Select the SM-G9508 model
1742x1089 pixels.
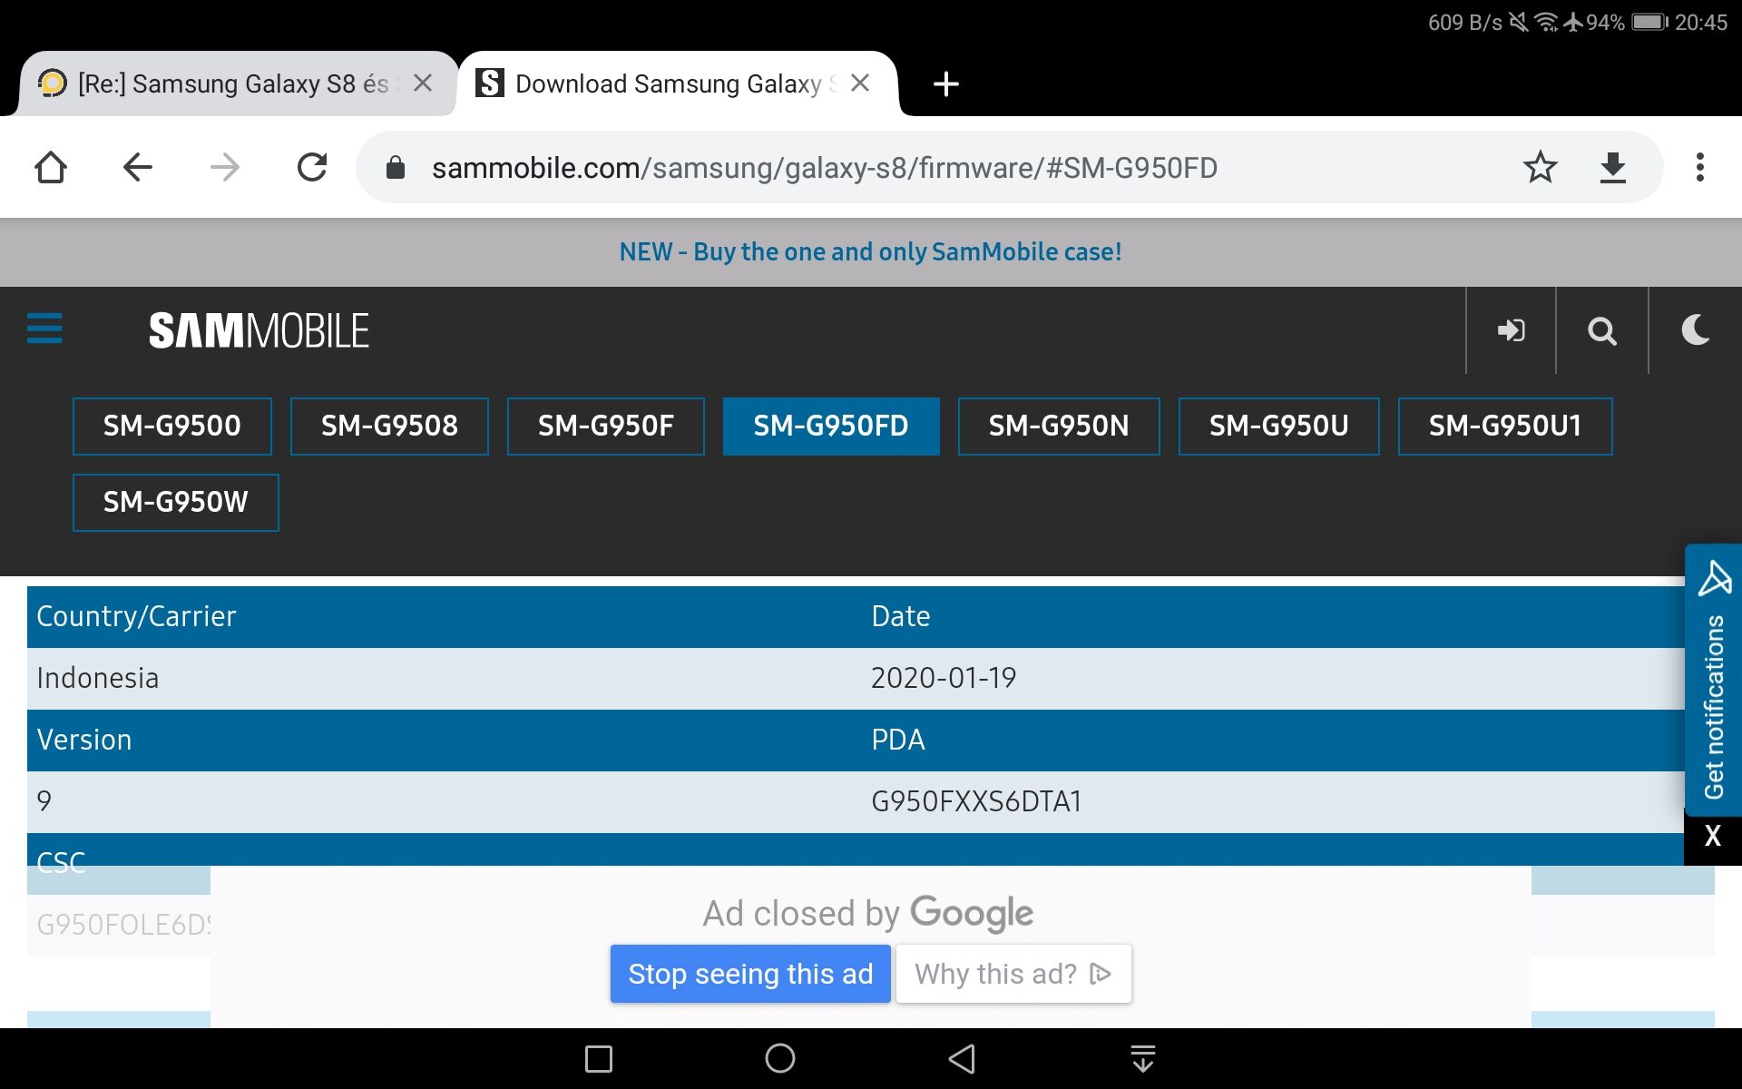(389, 426)
